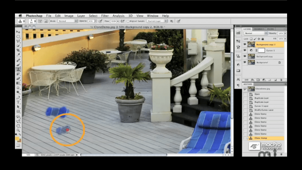Select the Clone Stamp tool in toolbox
This screenshot has width=302, height=170.
18,69
